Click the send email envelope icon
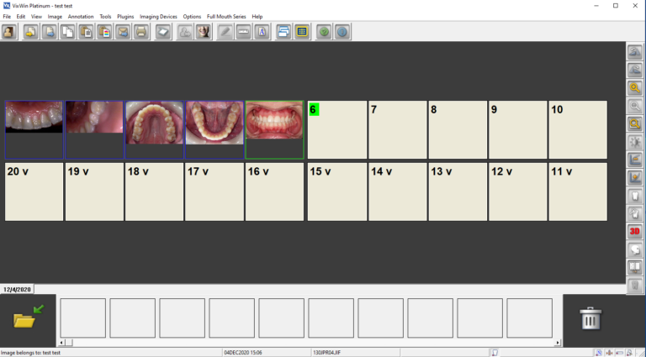The width and height of the screenshot is (646, 357). (x=123, y=32)
